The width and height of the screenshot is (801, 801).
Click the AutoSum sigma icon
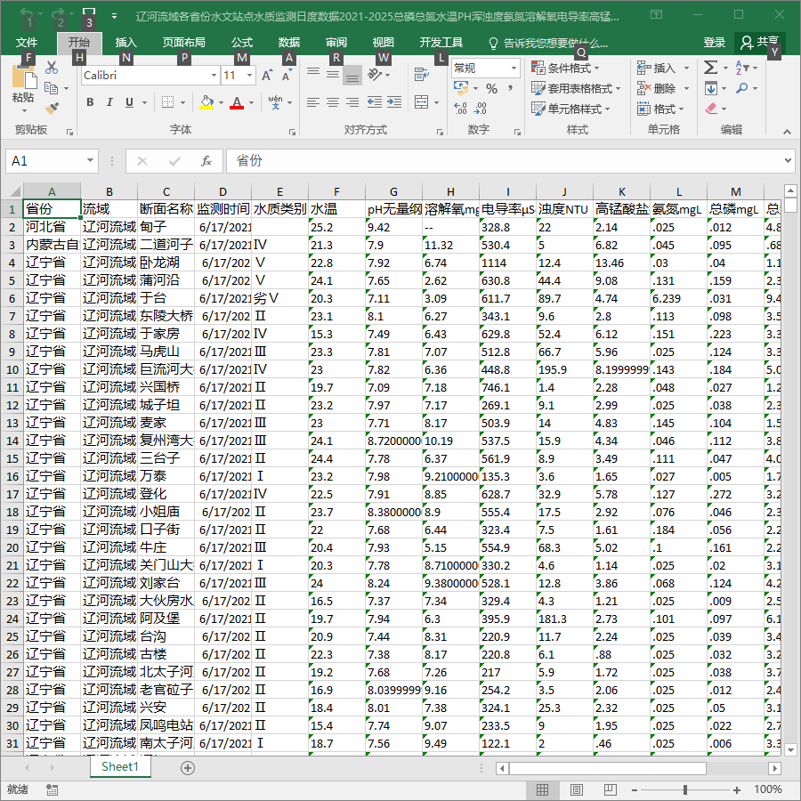(x=710, y=68)
